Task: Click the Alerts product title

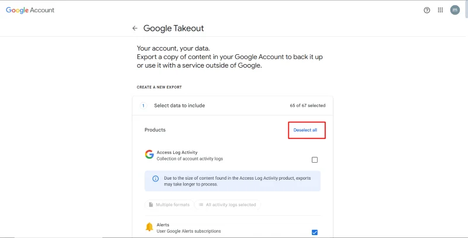Action: [x=163, y=225]
